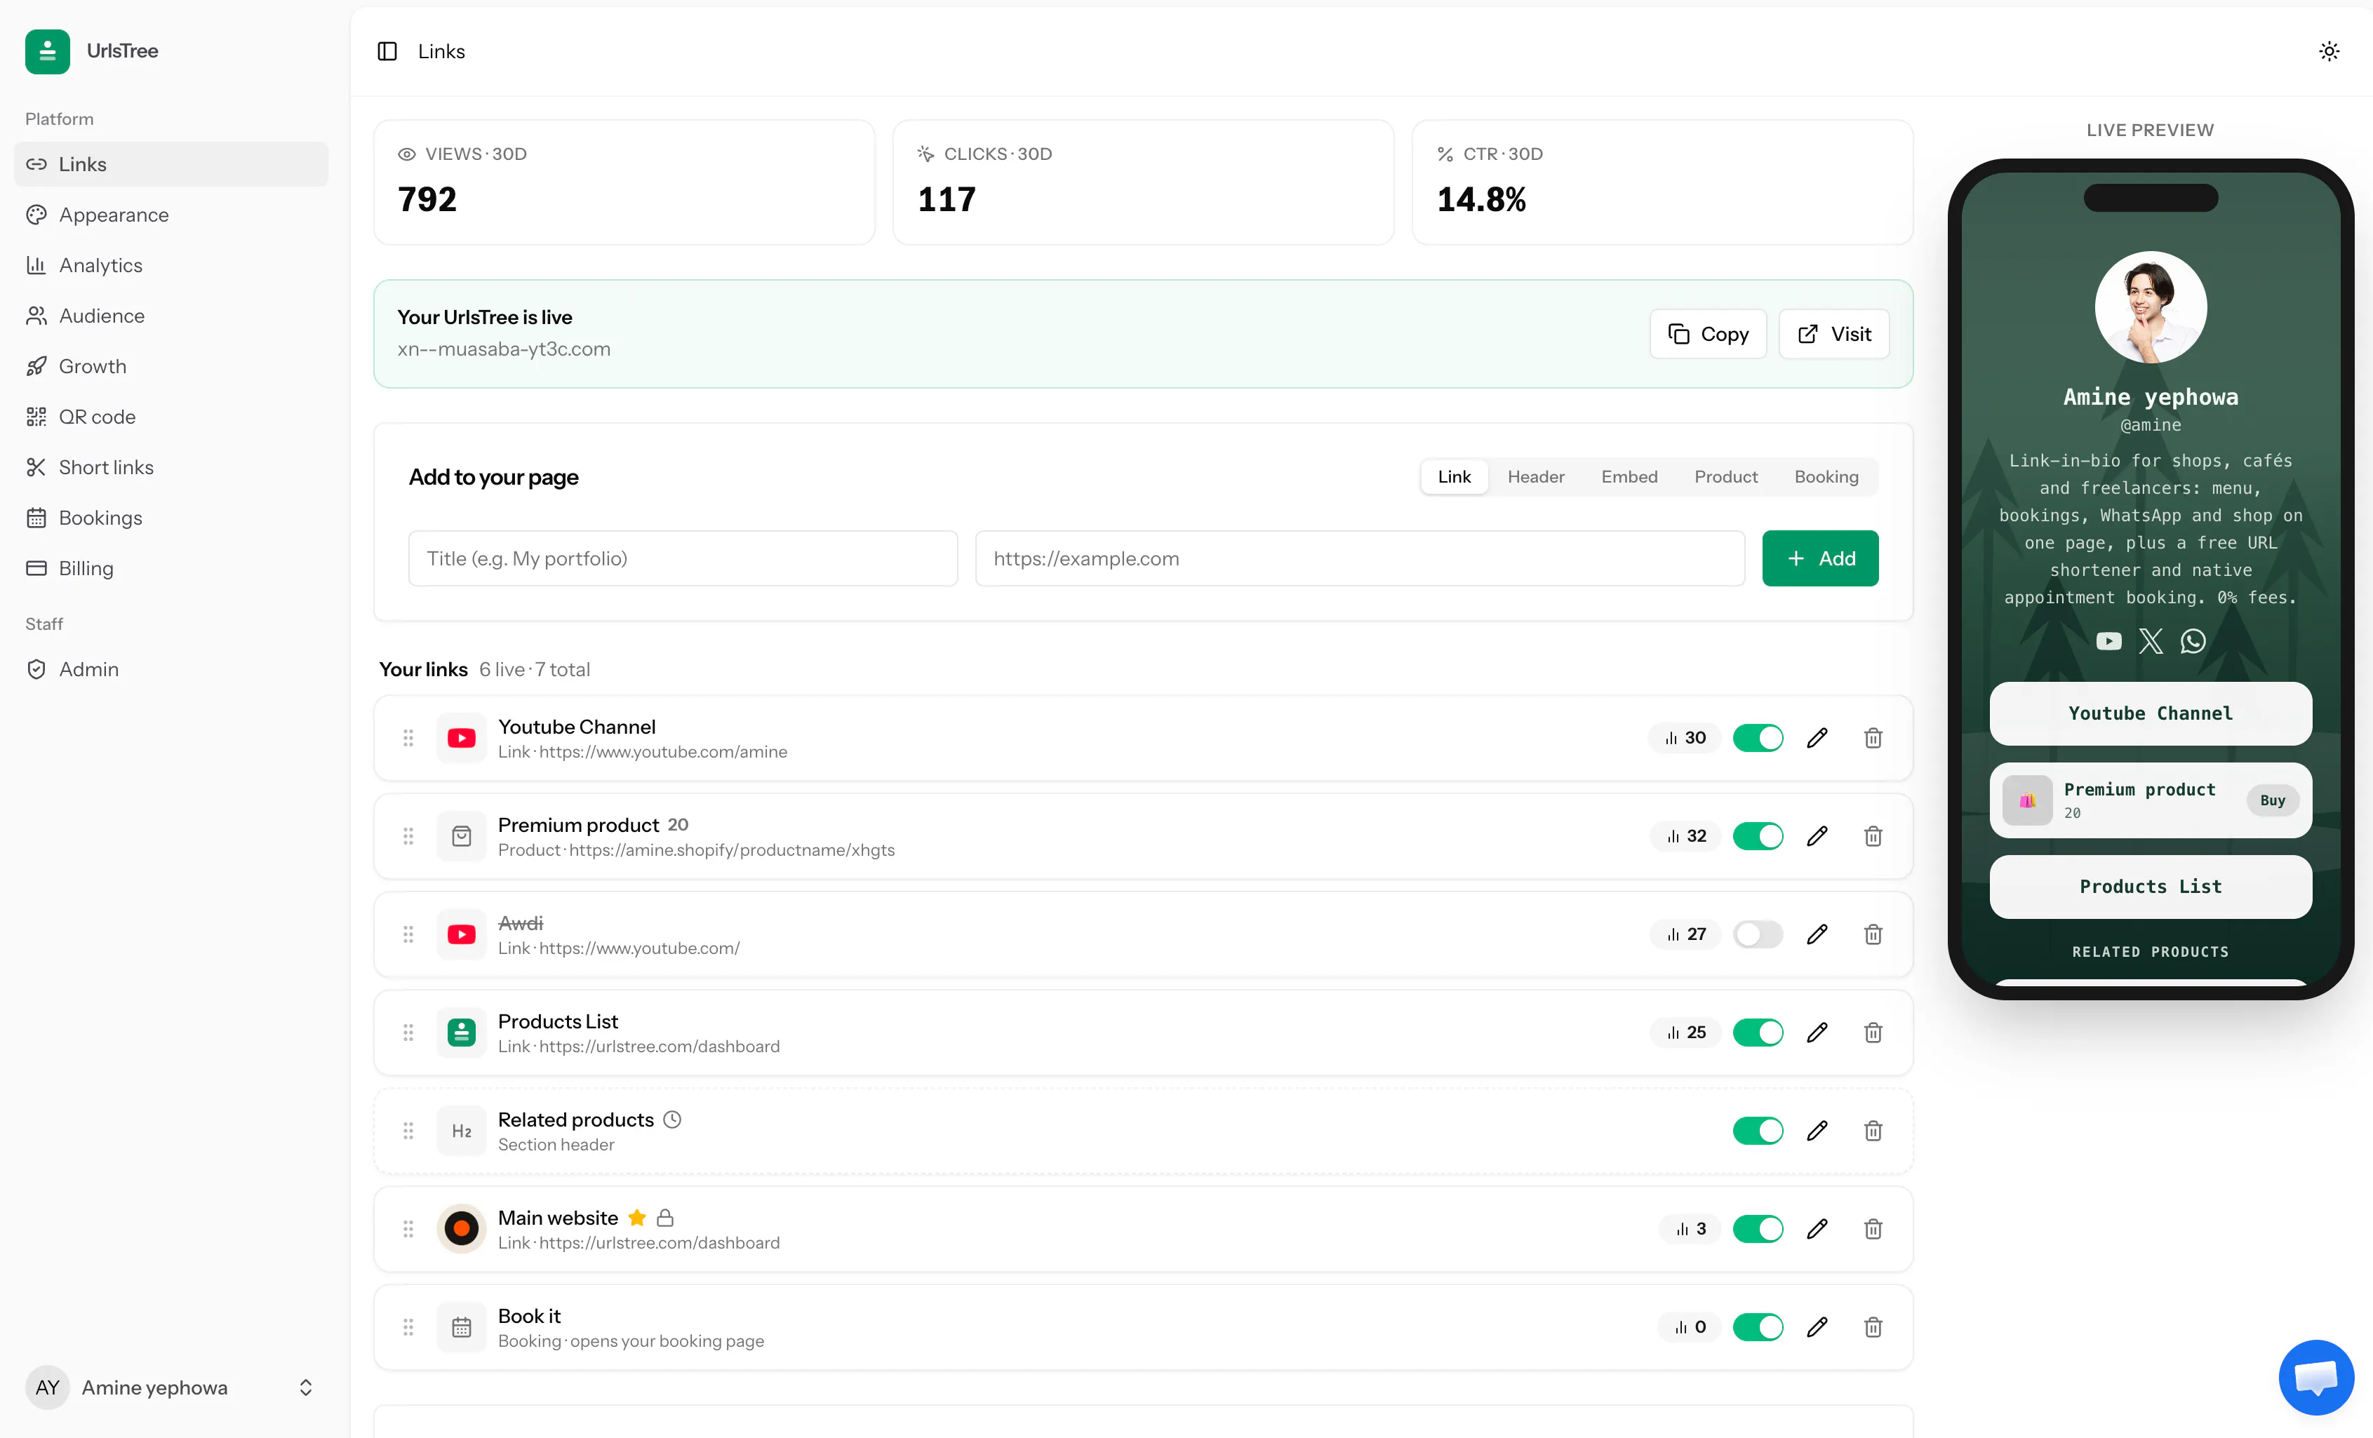Open Products List in live preview
The width and height of the screenshot is (2373, 1438).
pos(2150,887)
